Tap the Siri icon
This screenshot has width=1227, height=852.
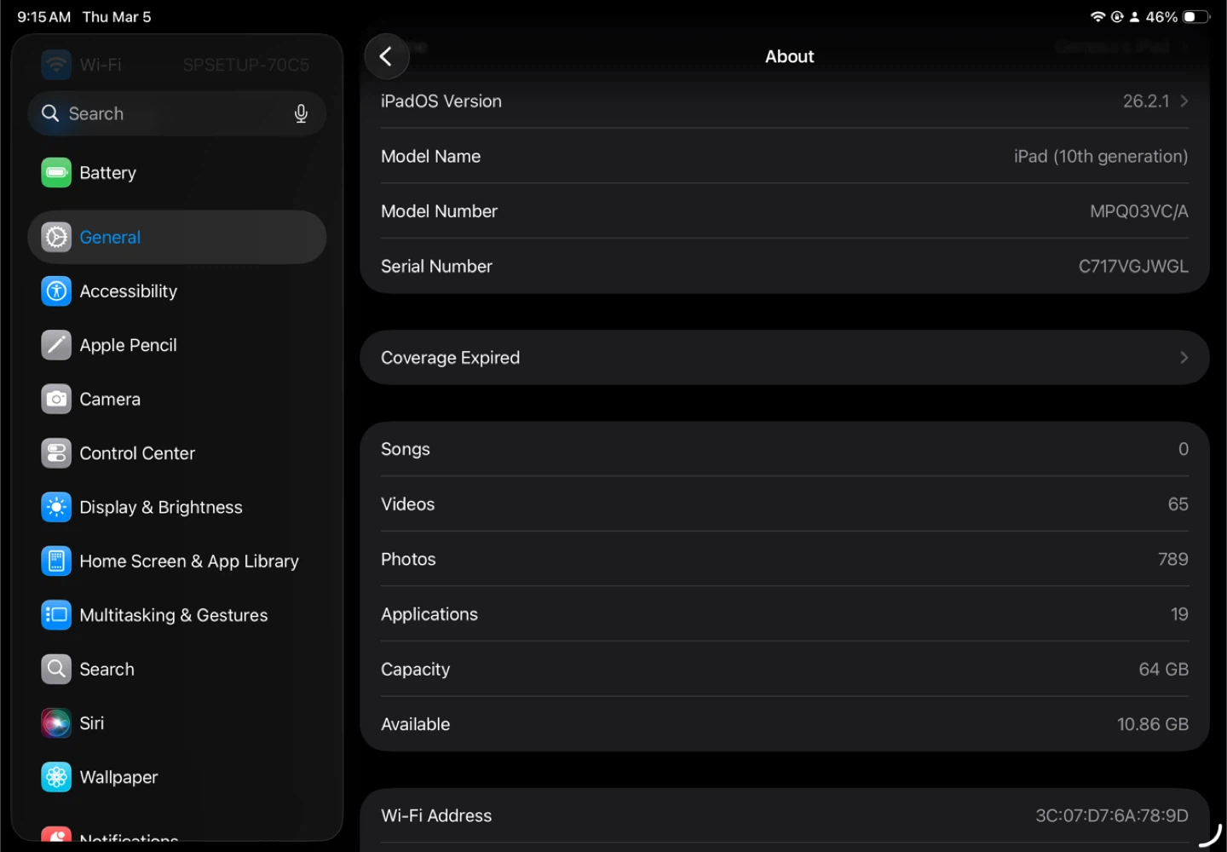pyautogui.click(x=56, y=722)
